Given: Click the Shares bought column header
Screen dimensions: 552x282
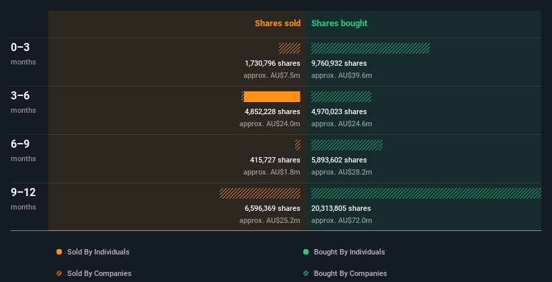Looking at the screenshot, I should click(339, 23).
